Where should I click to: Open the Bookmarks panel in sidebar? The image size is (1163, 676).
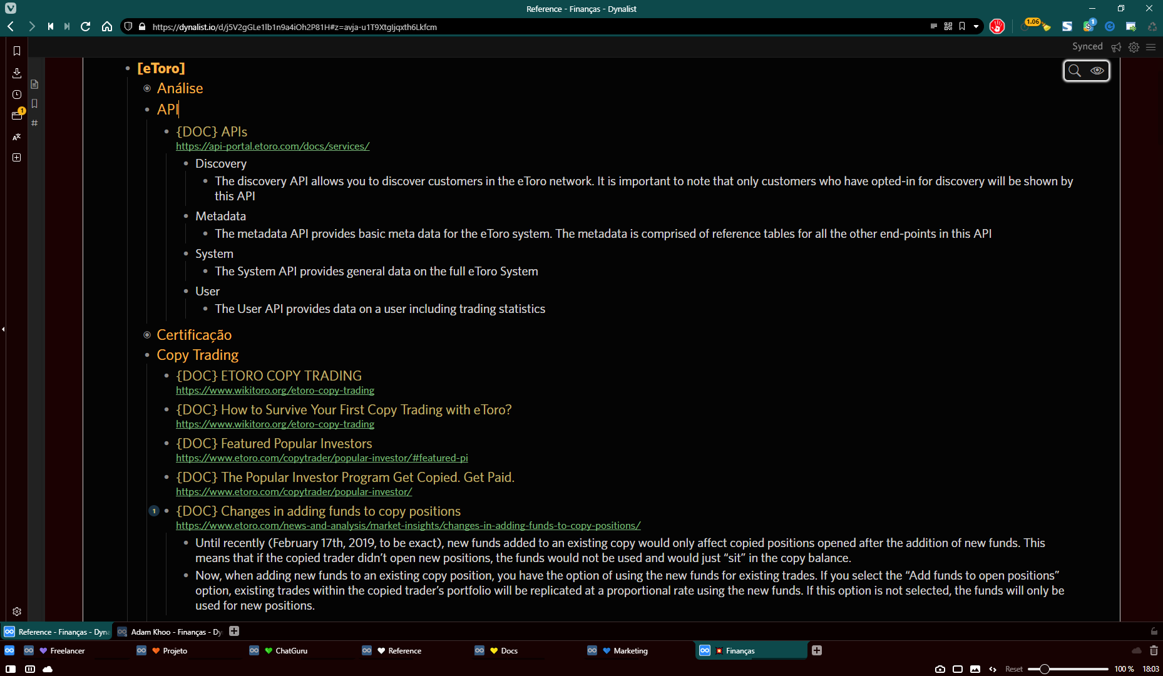[x=17, y=51]
